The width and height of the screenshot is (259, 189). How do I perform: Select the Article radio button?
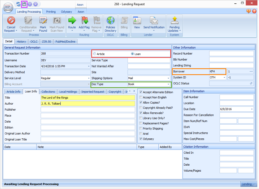coord(95,54)
